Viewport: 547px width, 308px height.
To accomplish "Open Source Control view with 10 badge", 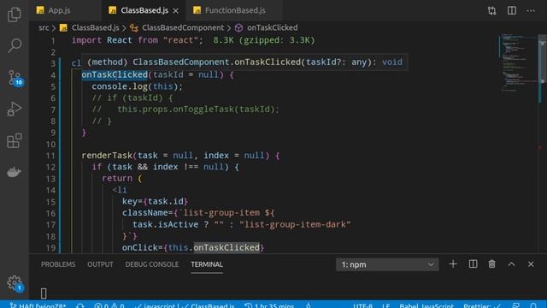I will click(x=15, y=78).
